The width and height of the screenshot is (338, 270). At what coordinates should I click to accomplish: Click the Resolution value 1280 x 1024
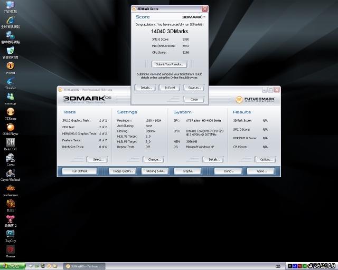pyautogui.click(x=153, y=121)
